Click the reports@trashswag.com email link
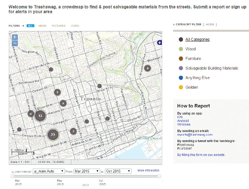 click(x=195, y=135)
